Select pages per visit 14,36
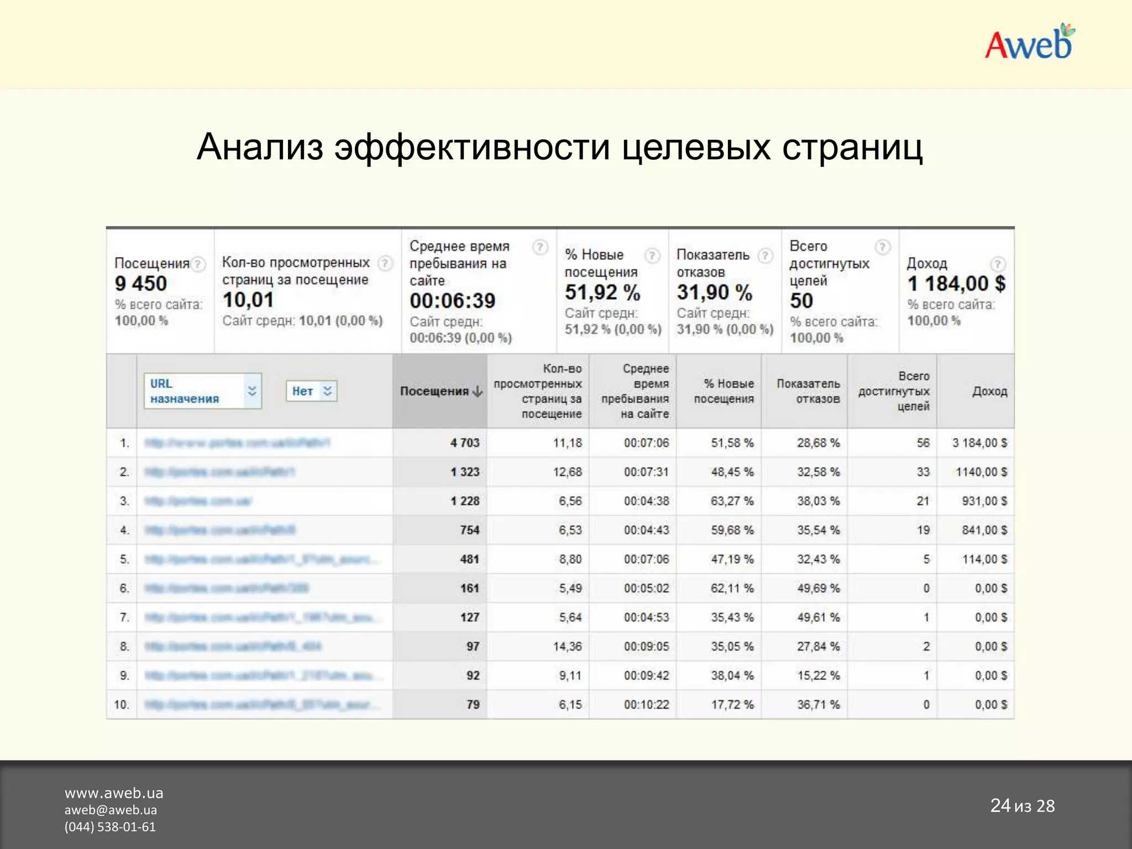1132x849 pixels. pos(568,647)
